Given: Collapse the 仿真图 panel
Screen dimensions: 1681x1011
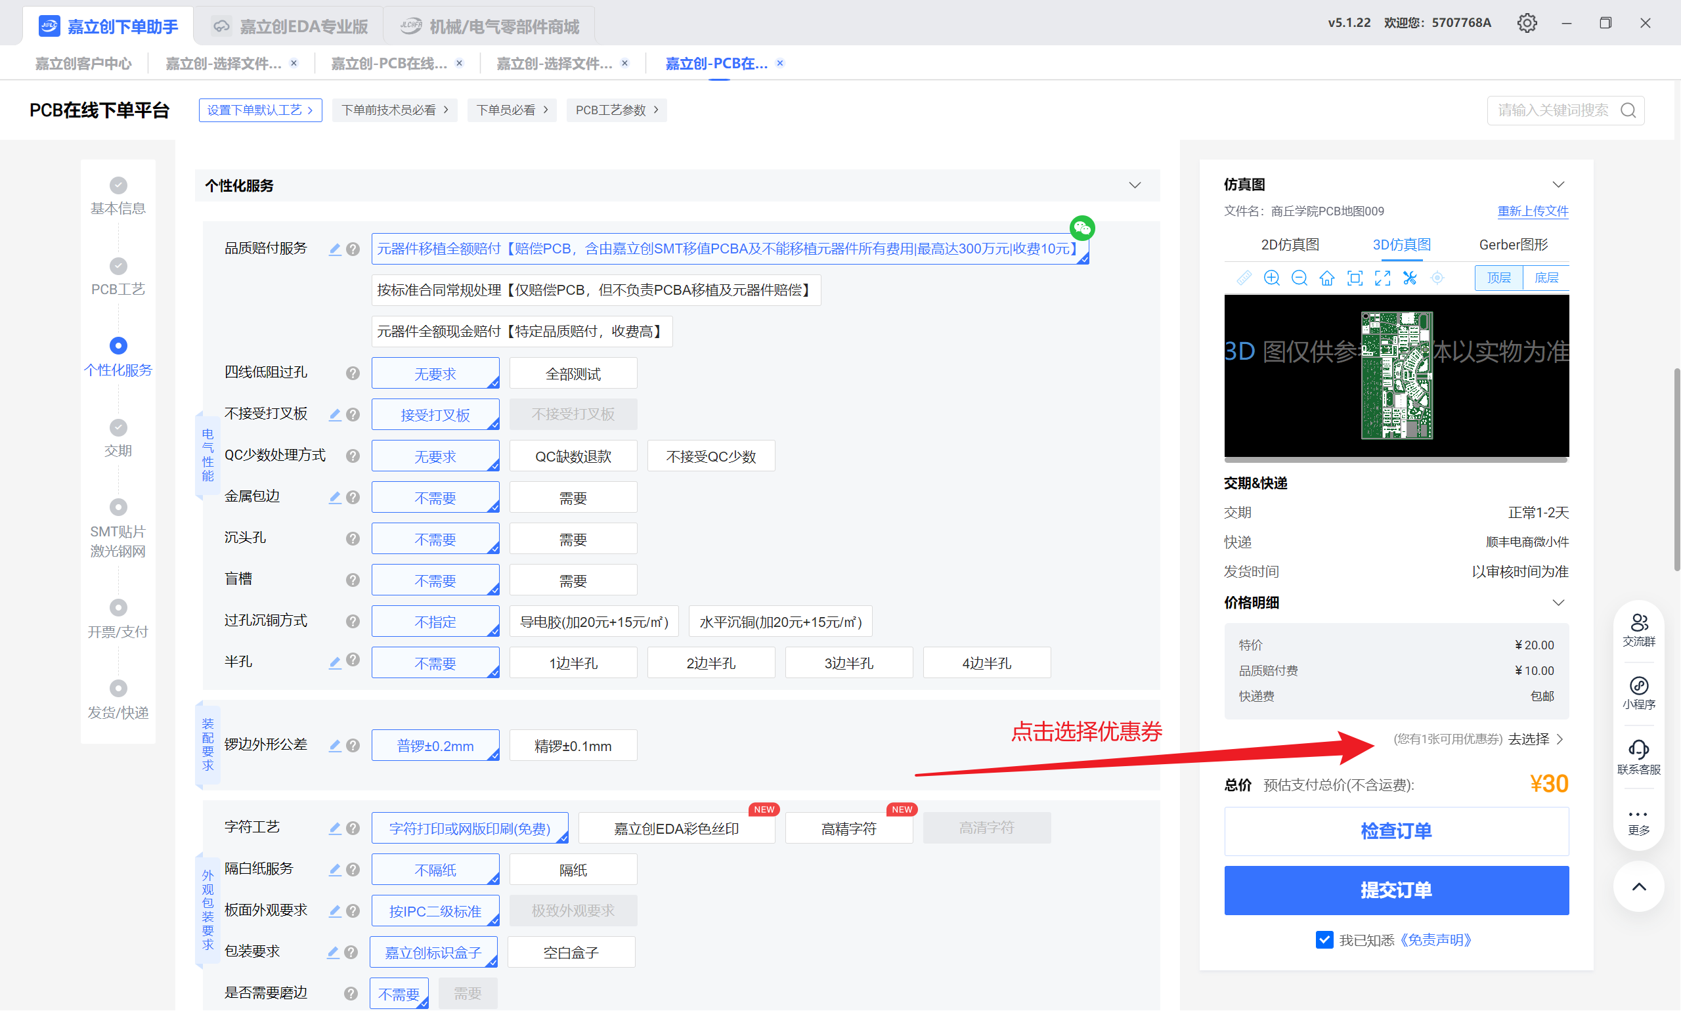Looking at the screenshot, I should tap(1558, 184).
